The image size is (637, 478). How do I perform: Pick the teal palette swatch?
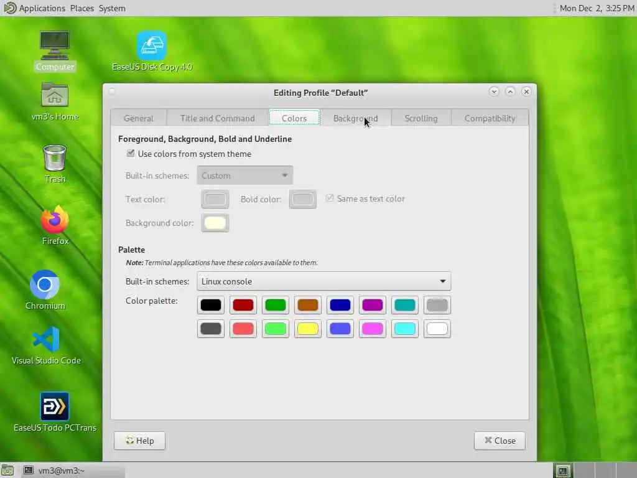[404, 305]
